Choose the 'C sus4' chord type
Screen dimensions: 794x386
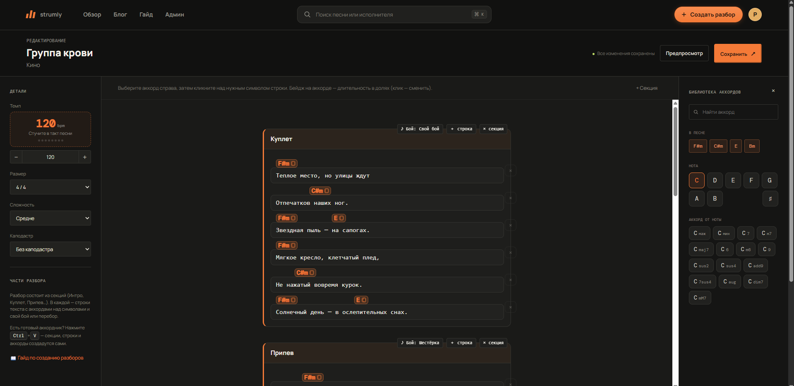pyautogui.click(x=728, y=266)
